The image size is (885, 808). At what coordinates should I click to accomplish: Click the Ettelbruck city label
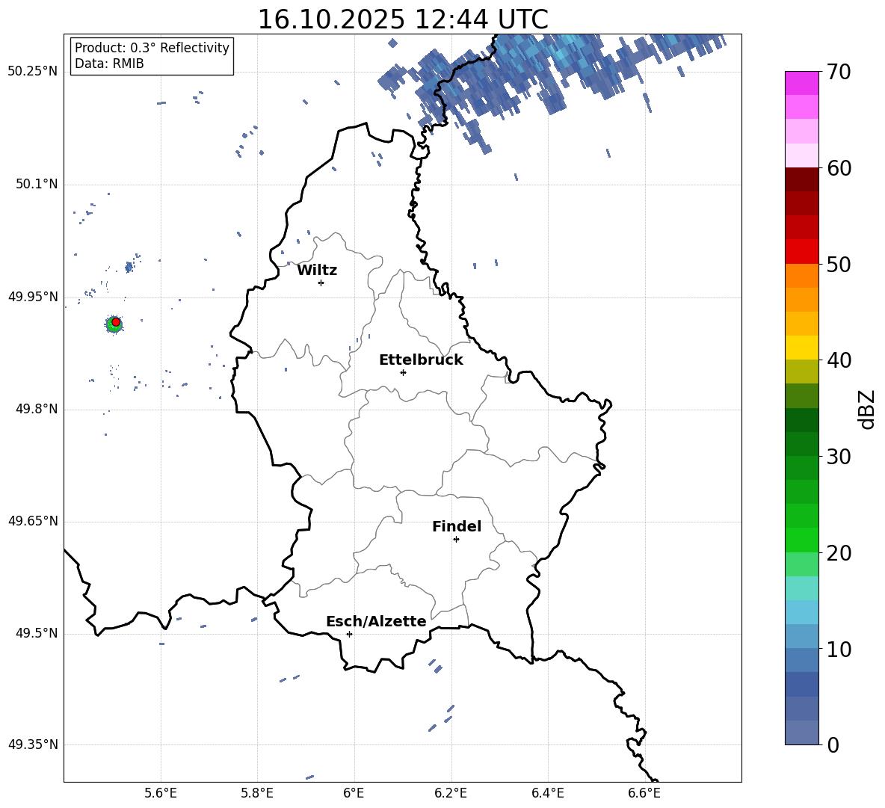pyautogui.click(x=421, y=360)
